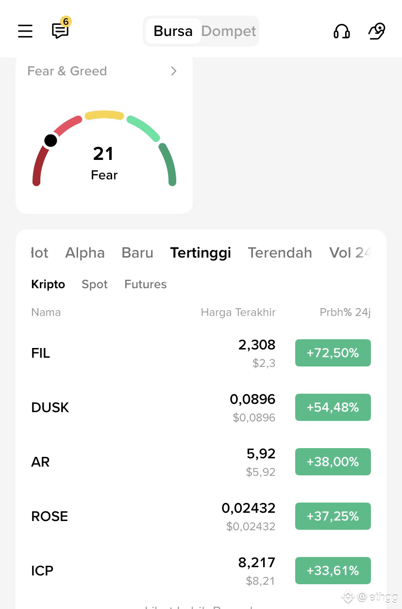Select the Kripto filter
Screen dimensions: 402x609
(x=48, y=284)
